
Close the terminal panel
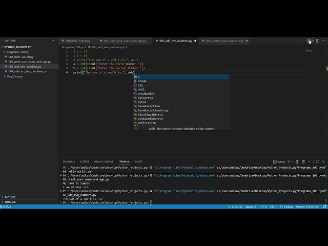point(323,162)
